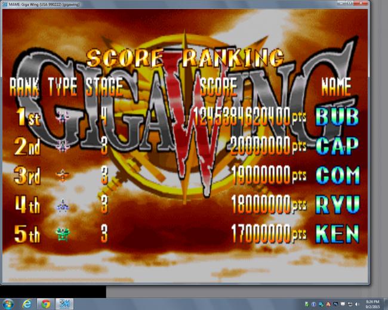Click the 3rd rank label
Screen dimensions: 388x310
27,175
